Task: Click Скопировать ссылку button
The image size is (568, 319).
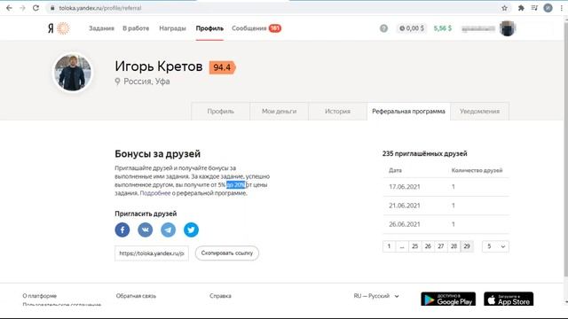Action: [x=227, y=253]
